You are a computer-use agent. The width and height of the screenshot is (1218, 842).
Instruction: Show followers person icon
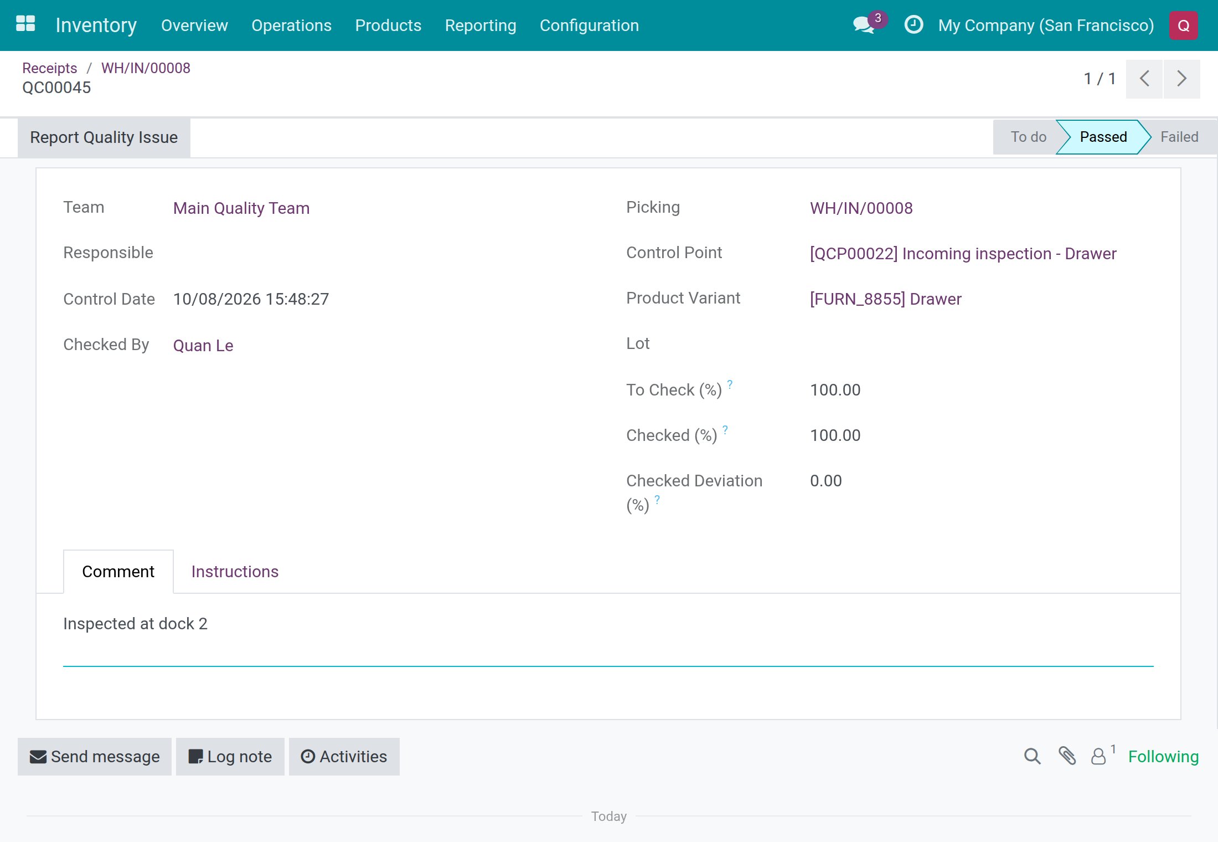(x=1098, y=756)
